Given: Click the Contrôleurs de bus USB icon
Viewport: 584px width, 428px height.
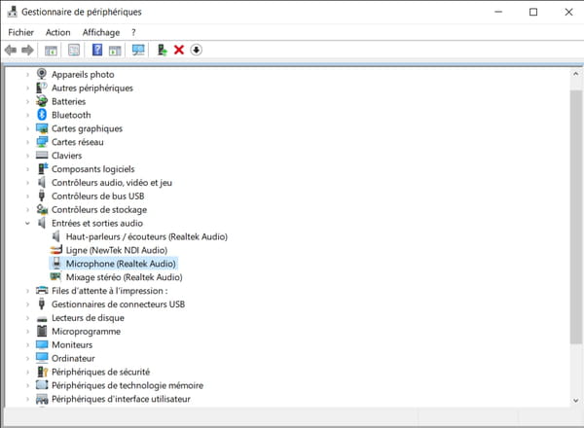Looking at the screenshot, I should coord(42,196).
